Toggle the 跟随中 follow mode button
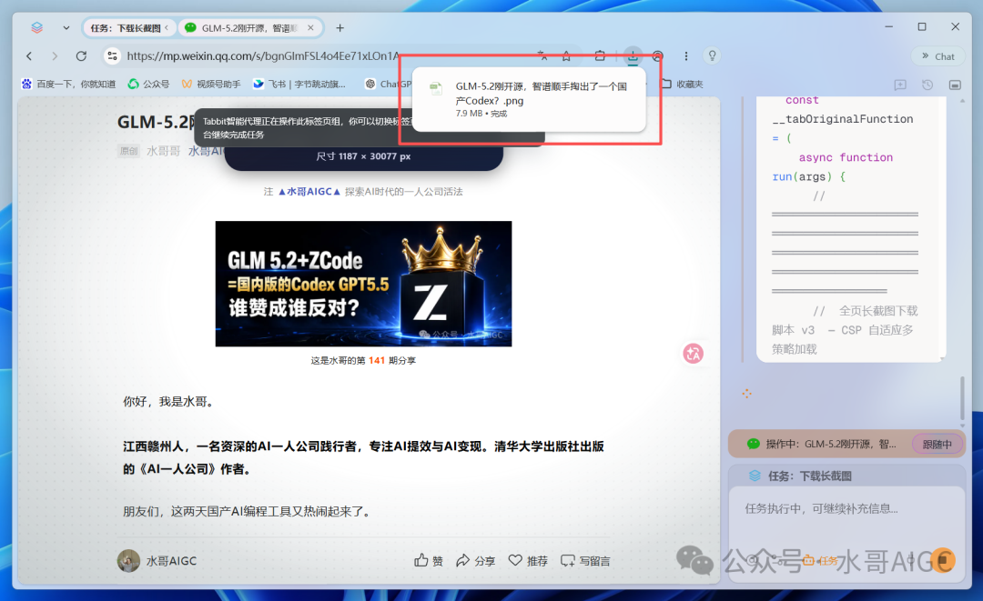The image size is (983, 601). point(937,444)
